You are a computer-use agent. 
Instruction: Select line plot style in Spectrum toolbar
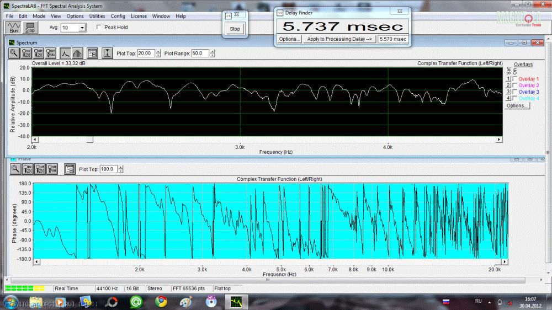65,53
